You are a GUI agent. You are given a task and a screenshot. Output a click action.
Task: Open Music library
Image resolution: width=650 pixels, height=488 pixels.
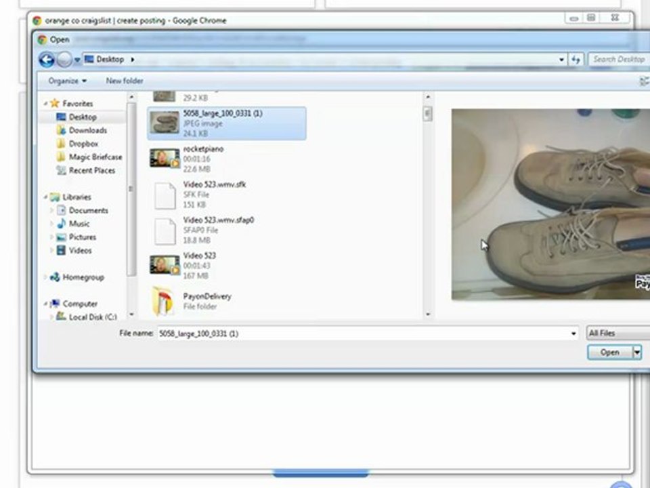(73, 224)
